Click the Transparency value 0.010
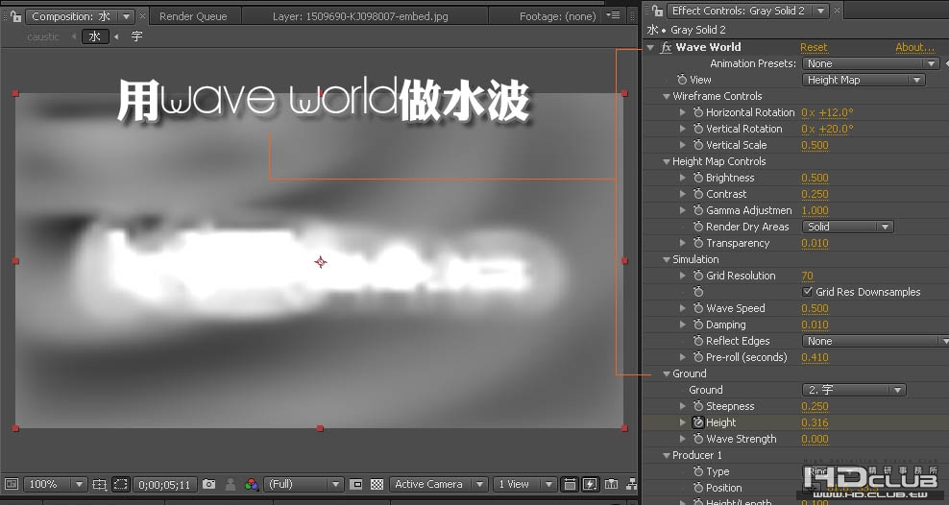Image resolution: width=949 pixels, height=505 pixels. coord(815,243)
